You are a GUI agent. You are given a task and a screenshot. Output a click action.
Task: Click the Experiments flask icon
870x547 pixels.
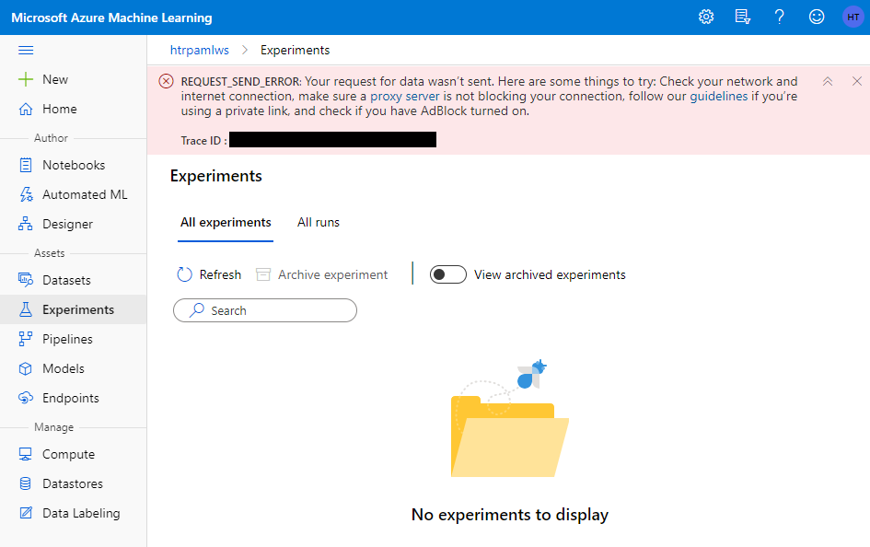click(26, 309)
